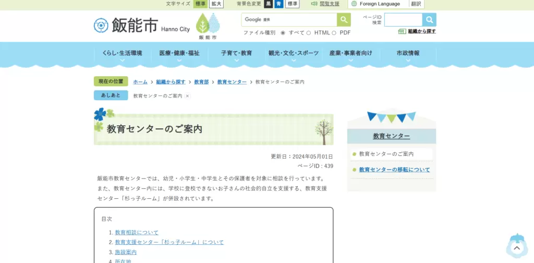
Task: Expand the 産業・事業者向け menu
Action: [351, 54]
